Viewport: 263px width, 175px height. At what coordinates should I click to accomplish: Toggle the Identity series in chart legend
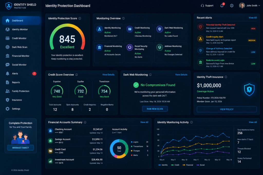[x=163, y=165]
